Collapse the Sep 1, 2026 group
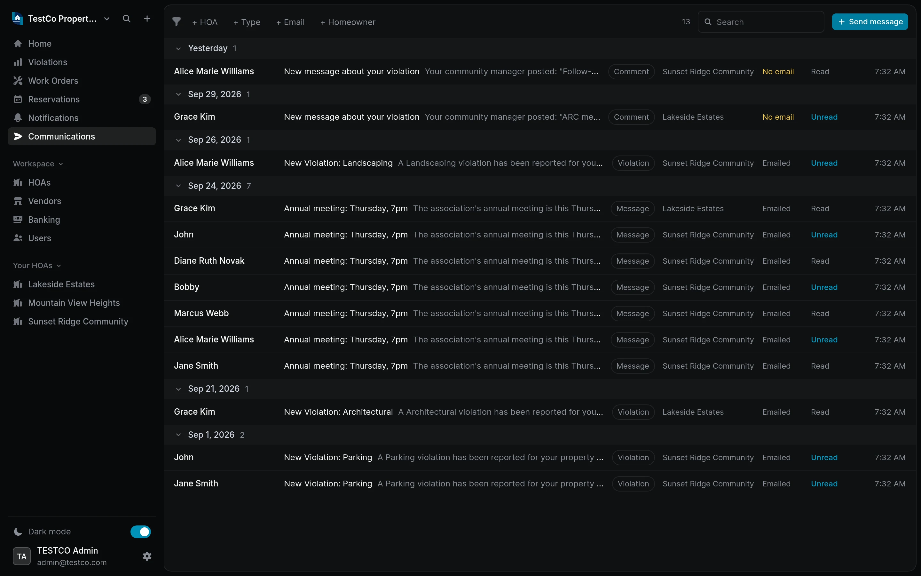 178,435
